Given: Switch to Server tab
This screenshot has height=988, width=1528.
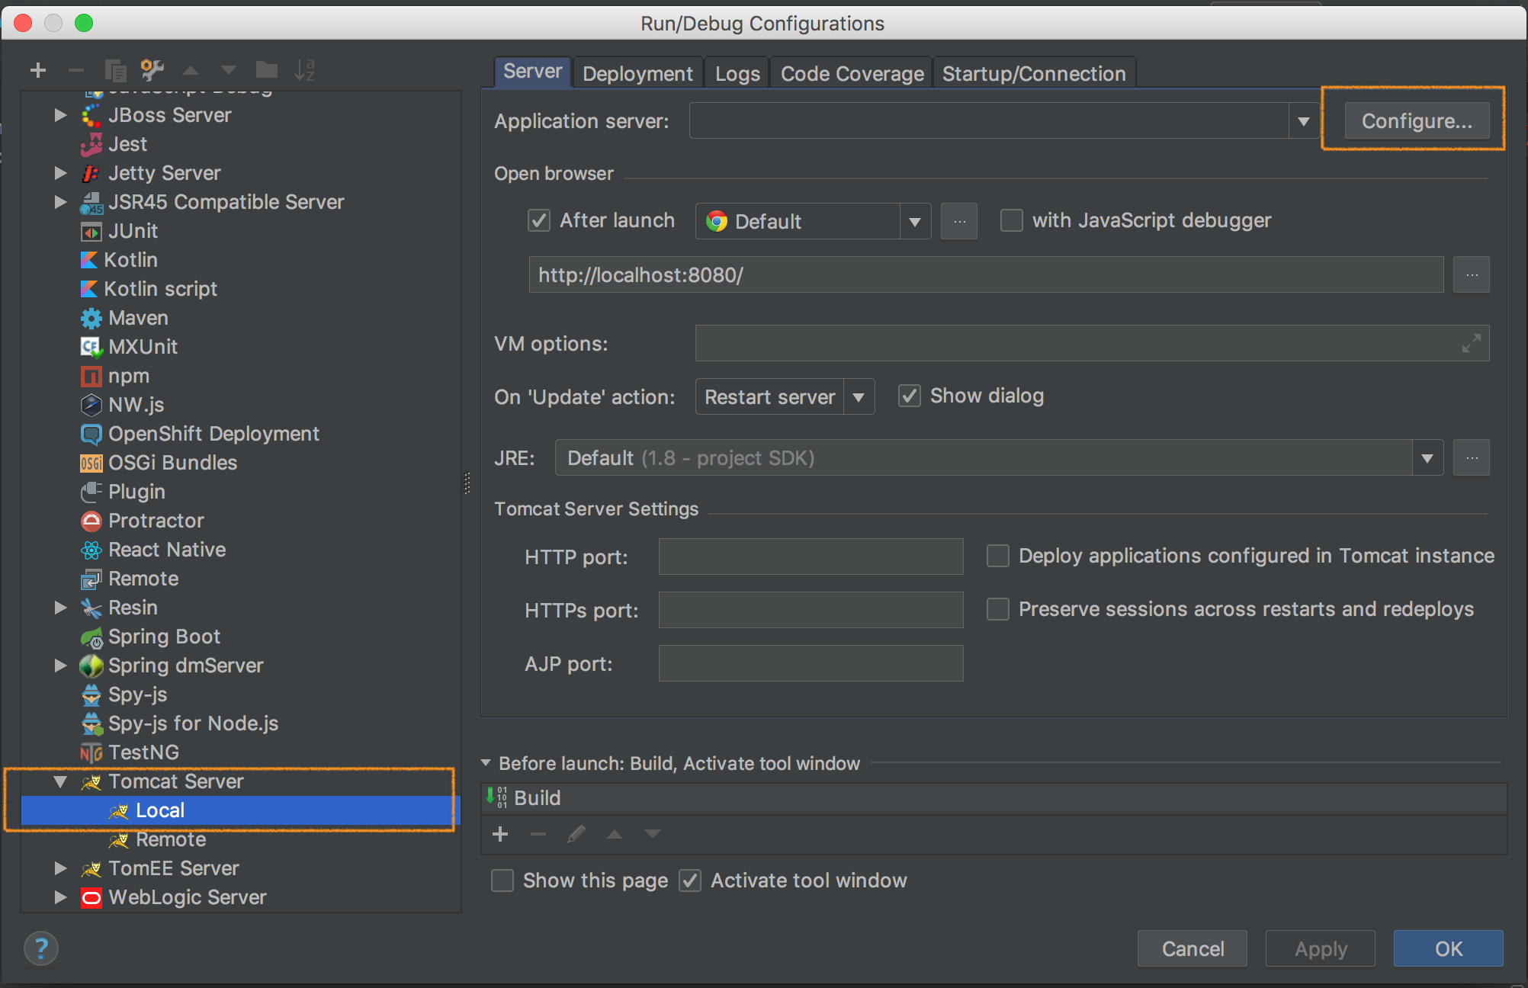Looking at the screenshot, I should (532, 72).
